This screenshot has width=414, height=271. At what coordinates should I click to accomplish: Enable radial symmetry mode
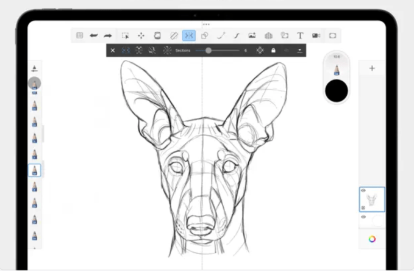[x=167, y=50]
